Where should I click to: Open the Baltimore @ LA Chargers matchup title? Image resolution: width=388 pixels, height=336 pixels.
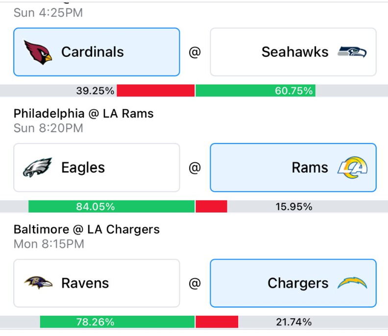87,229
